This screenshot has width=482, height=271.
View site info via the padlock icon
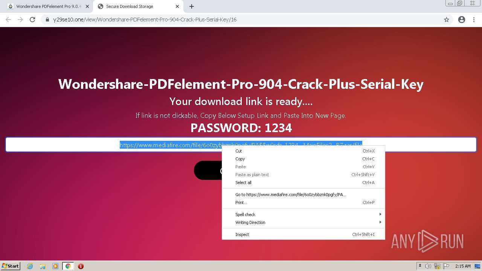[x=47, y=20]
